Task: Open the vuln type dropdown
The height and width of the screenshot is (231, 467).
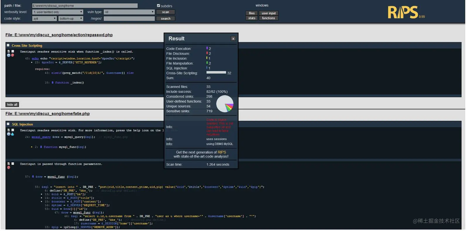Action: click(x=129, y=12)
